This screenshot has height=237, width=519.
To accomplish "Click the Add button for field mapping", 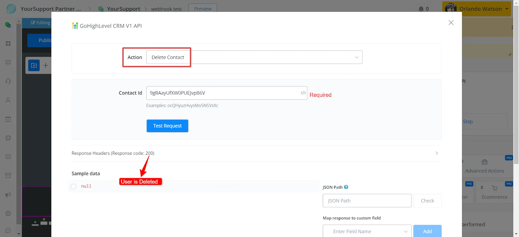I will (x=427, y=231).
